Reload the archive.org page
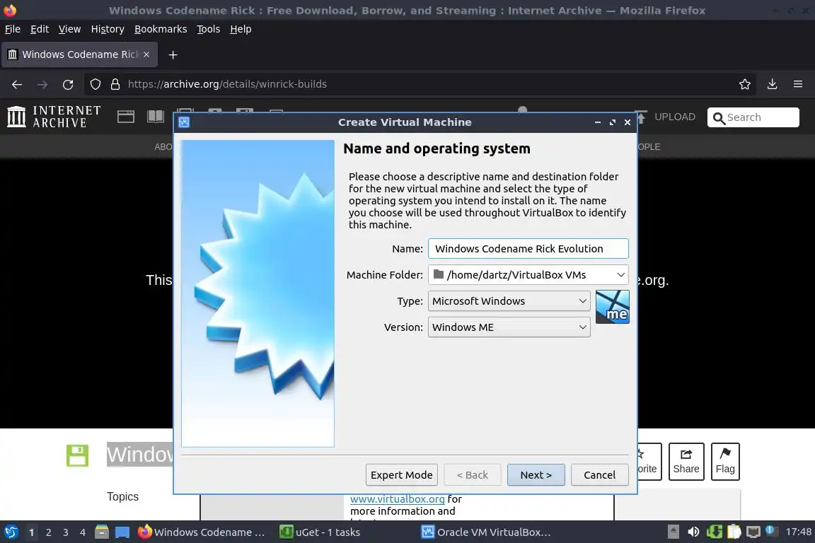815x543 pixels. point(68,84)
